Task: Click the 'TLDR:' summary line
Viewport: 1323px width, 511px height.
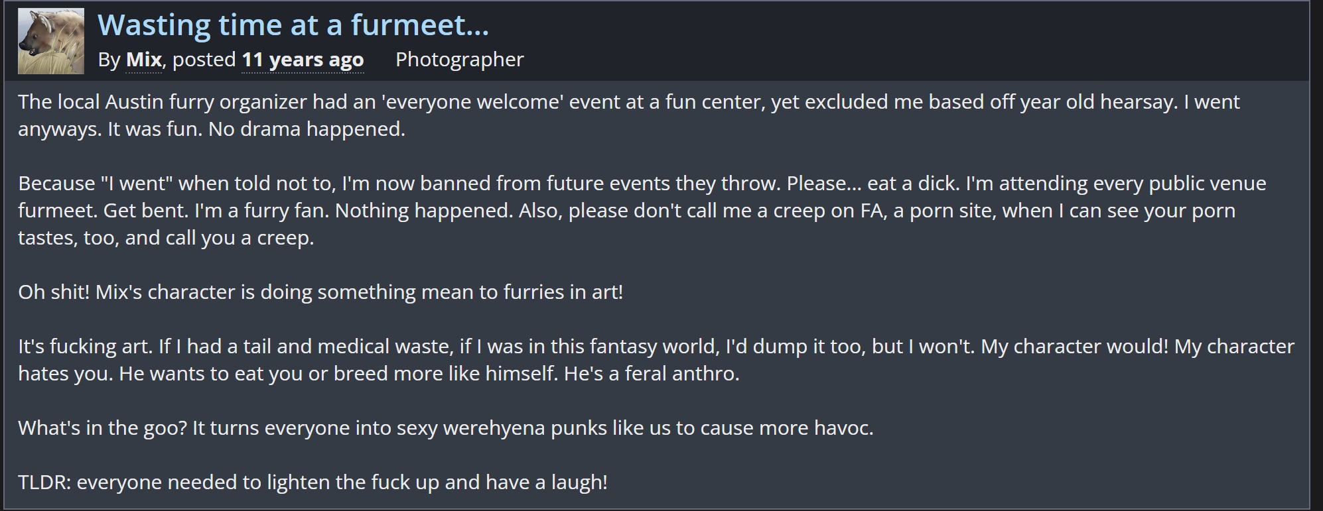Action: tap(313, 482)
